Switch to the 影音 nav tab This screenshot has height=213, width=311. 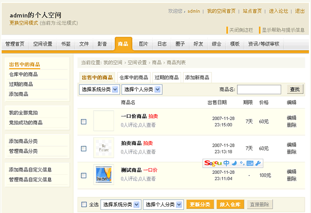pos(102,44)
